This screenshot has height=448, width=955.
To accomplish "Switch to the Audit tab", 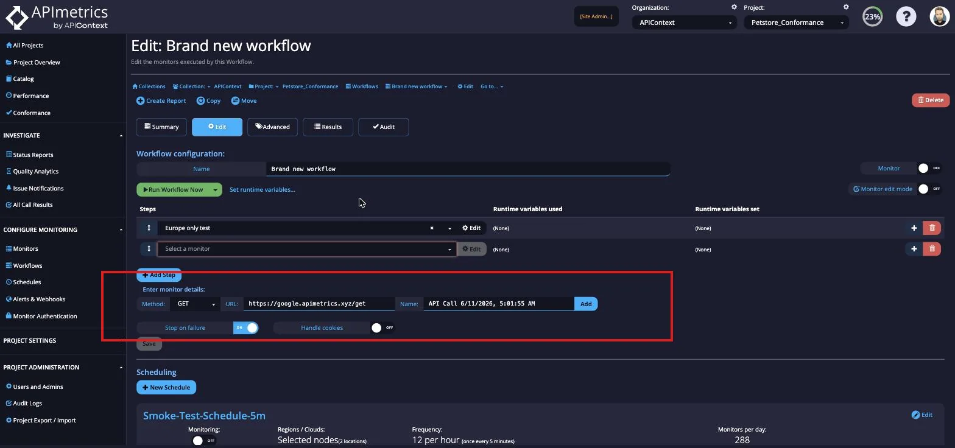I will [383, 127].
